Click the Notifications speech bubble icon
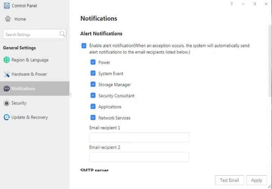This screenshot has width=272, height=189. pyautogui.click(x=6, y=89)
